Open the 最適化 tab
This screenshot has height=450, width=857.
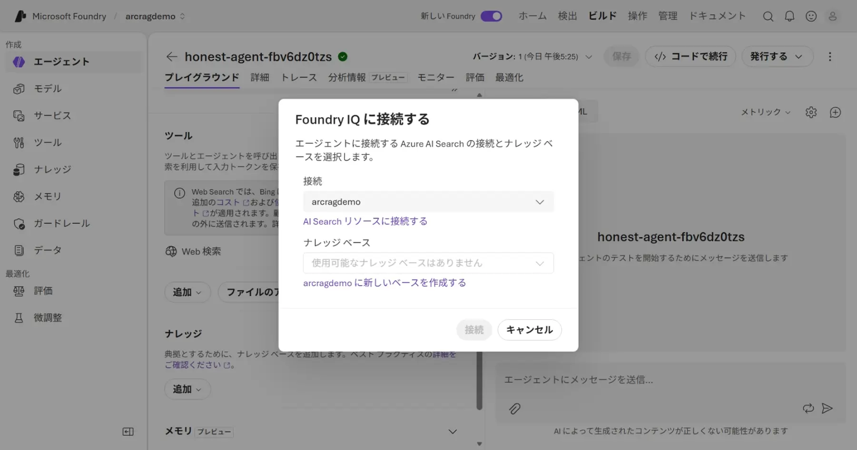[509, 77]
